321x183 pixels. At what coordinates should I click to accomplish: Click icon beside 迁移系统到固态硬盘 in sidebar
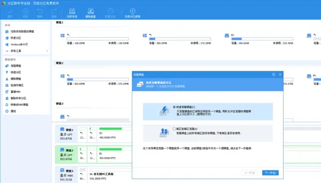tap(7, 32)
